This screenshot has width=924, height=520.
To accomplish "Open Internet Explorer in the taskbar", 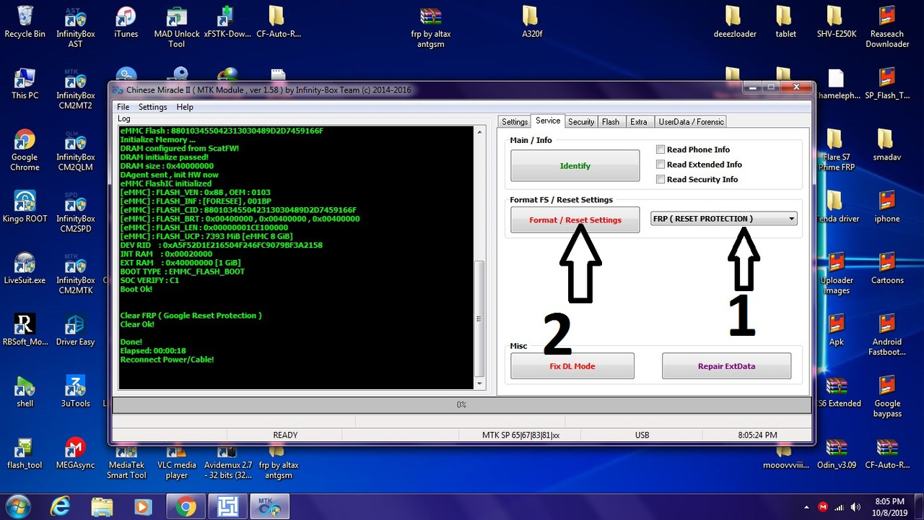I will point(61,506).
